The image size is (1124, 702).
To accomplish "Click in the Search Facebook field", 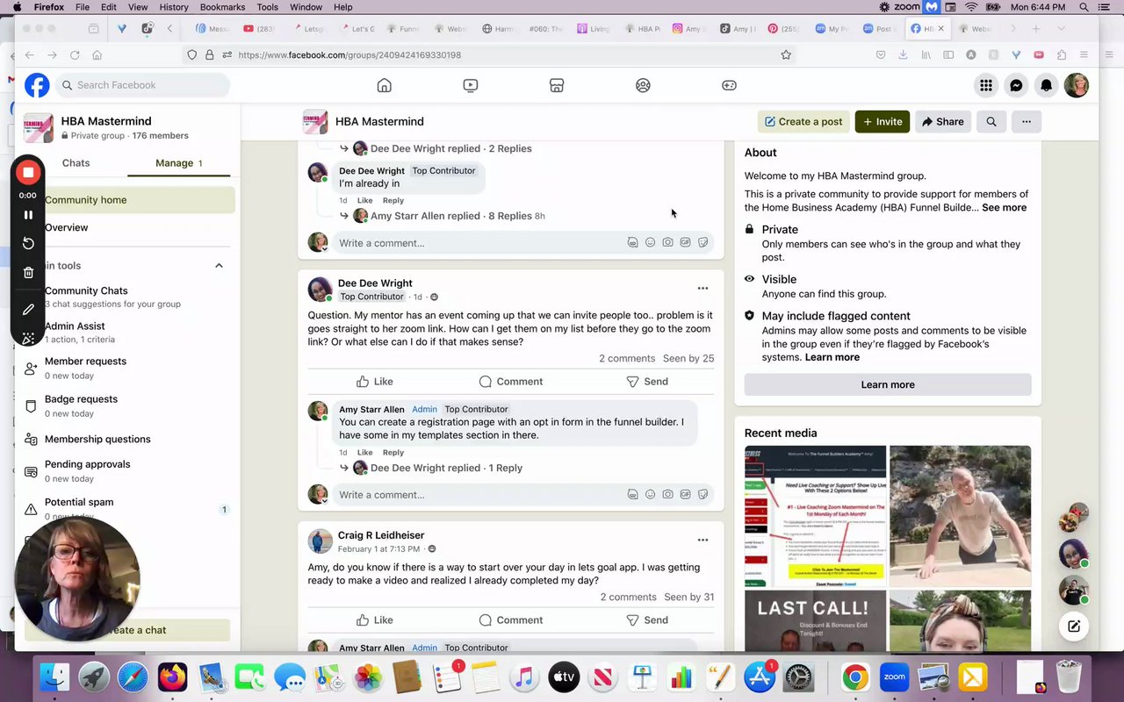I will coord(141,85).
